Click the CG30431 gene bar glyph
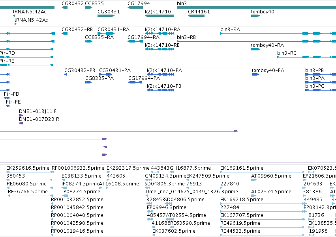336x237 pixels. [x=106, y=16]
